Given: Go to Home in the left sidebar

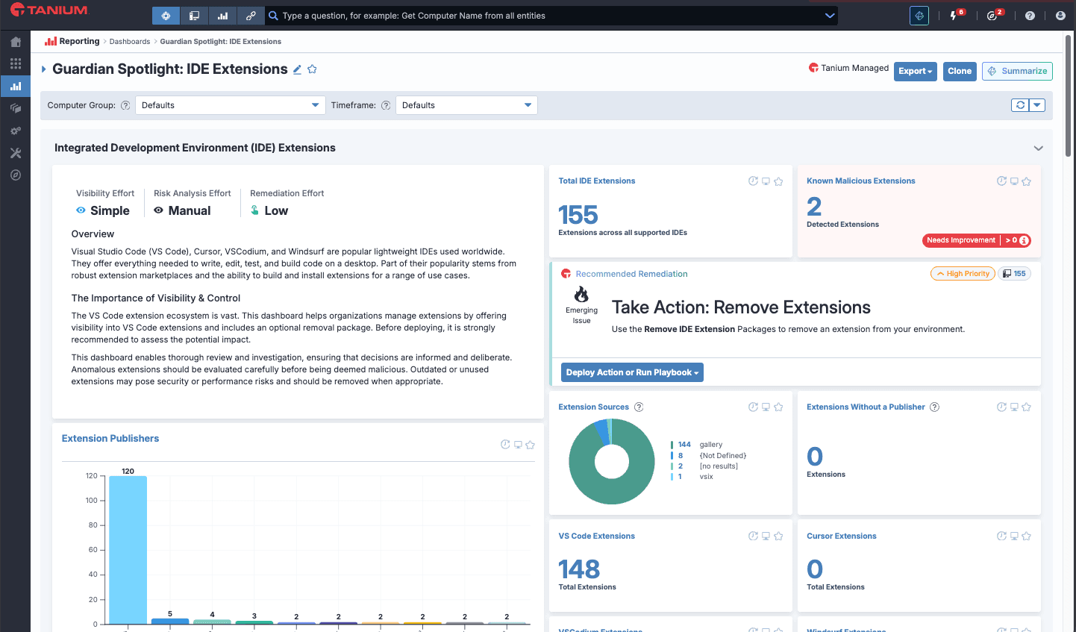Looking at the screenshot, I should [x=16, y=42].
